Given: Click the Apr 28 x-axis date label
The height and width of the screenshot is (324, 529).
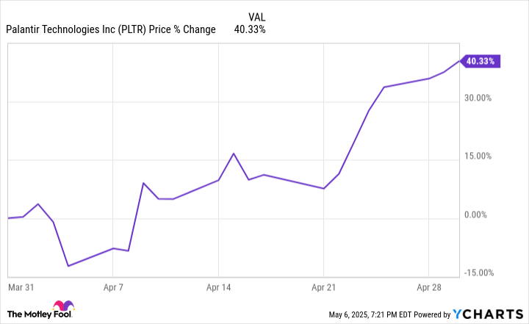Looking at the screenshot, I should pyautogui.click(x=430, y=289).
